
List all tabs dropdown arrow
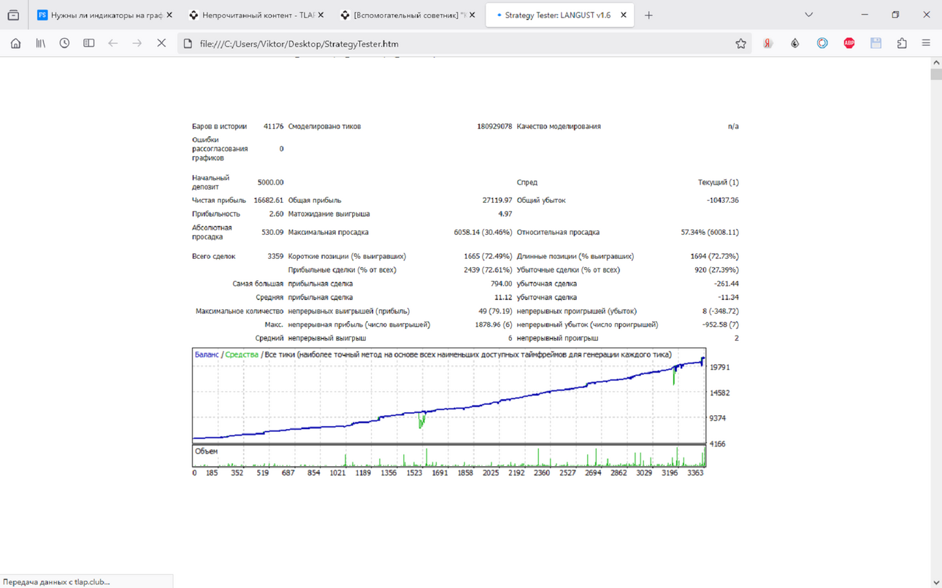tap(808, 15)
